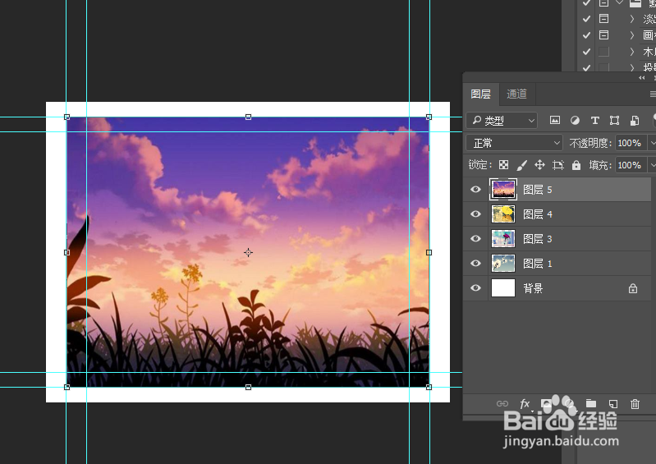Click bottom-center transform handle on image
Viewport: 656px width, 464px height.
[x=248, y=387]
